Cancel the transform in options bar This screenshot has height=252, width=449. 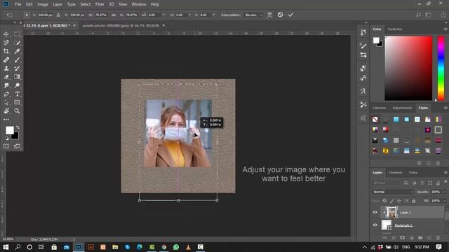point(280,15)
